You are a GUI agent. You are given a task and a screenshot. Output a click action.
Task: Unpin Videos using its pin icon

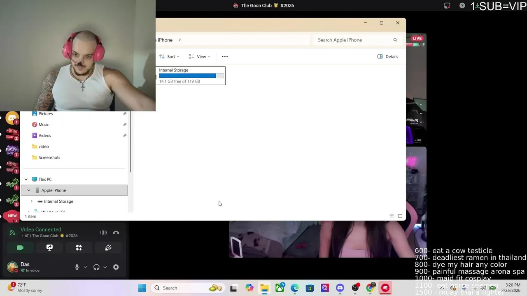click(x=125, y=136)
